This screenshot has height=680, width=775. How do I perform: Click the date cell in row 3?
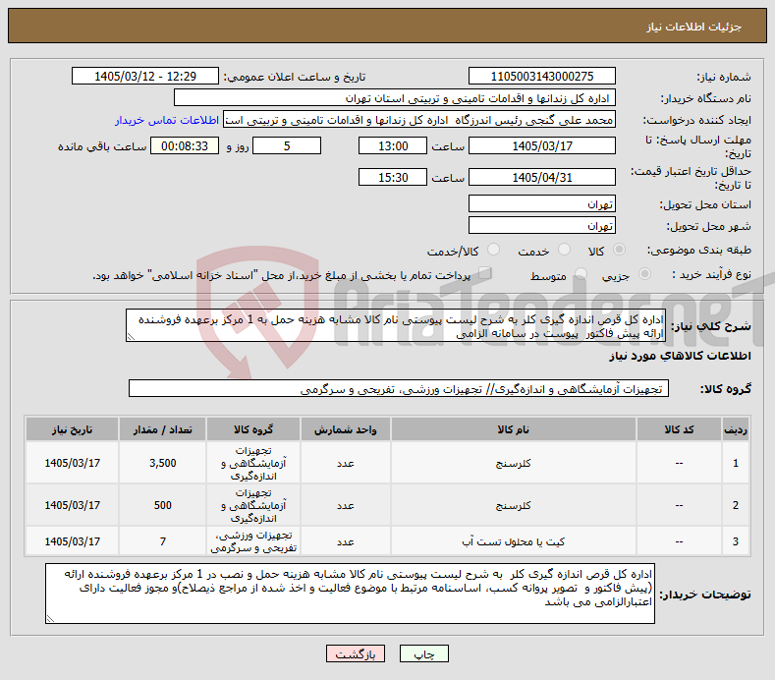(x=72, y=541)
